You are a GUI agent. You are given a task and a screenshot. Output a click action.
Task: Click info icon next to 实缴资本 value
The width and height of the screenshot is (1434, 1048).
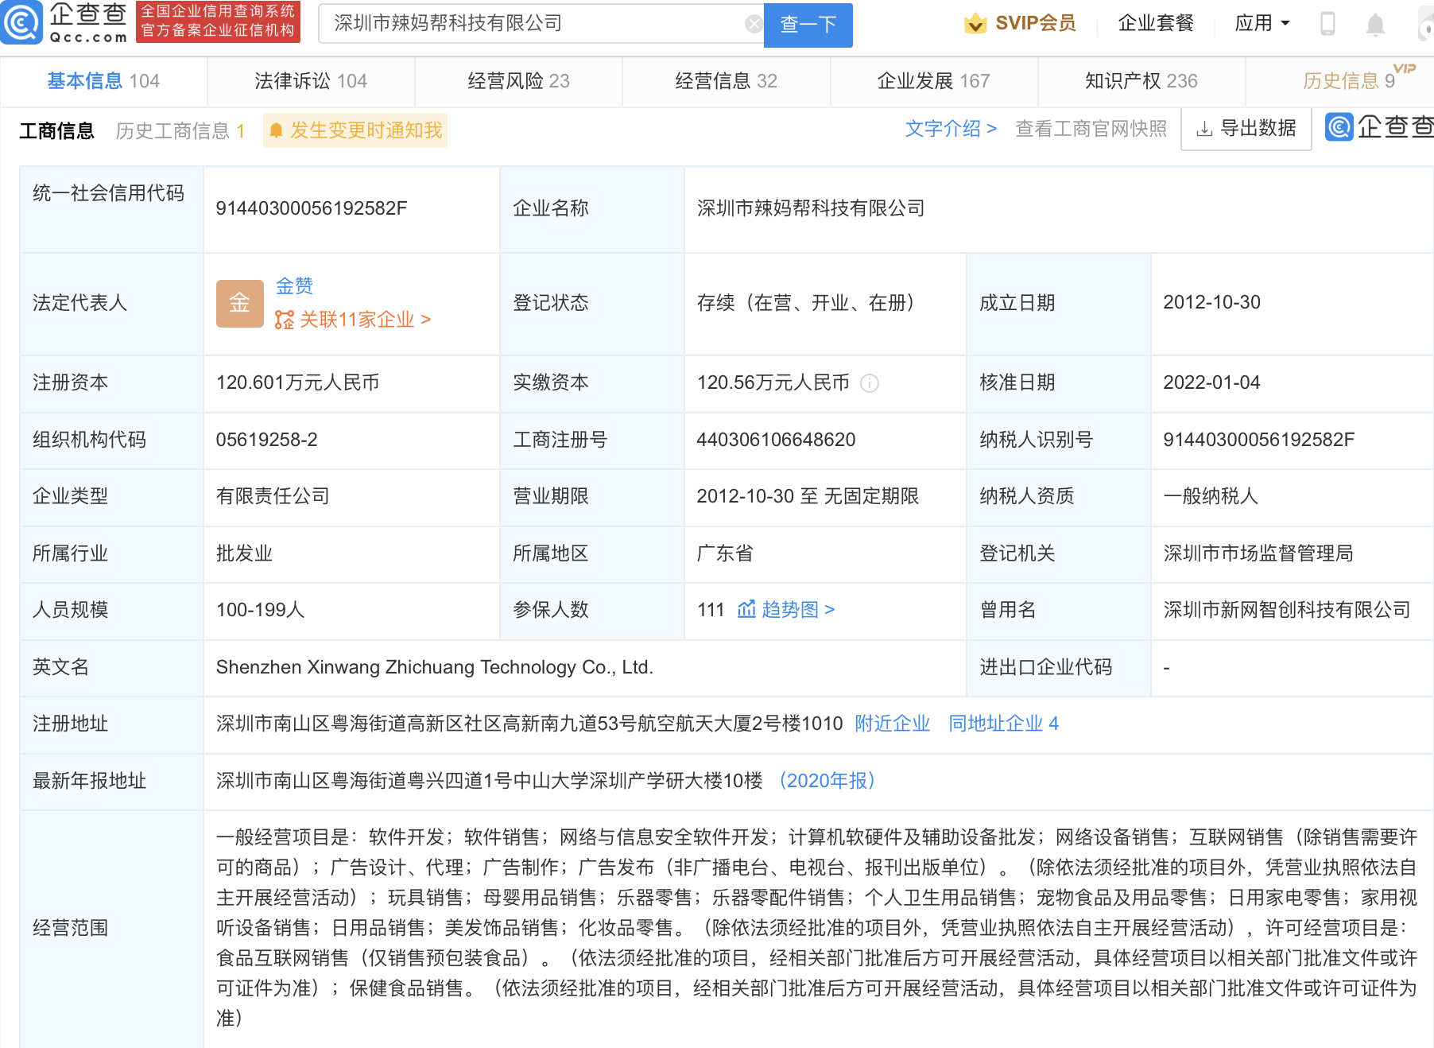pyautogui.click(x=870, y=383)
